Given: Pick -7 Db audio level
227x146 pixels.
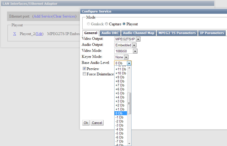Looking at the screenshot, I should [x=121, y=141].
